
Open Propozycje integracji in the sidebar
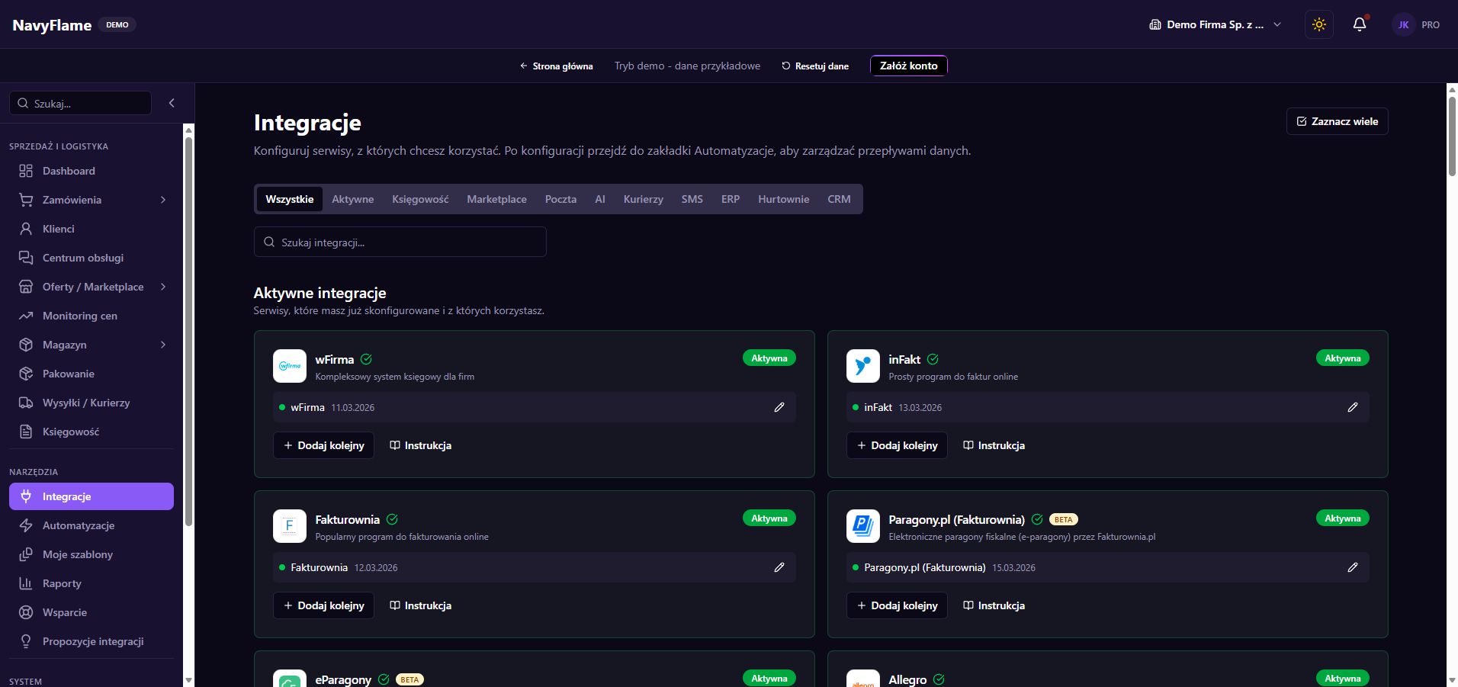[92, 641]
